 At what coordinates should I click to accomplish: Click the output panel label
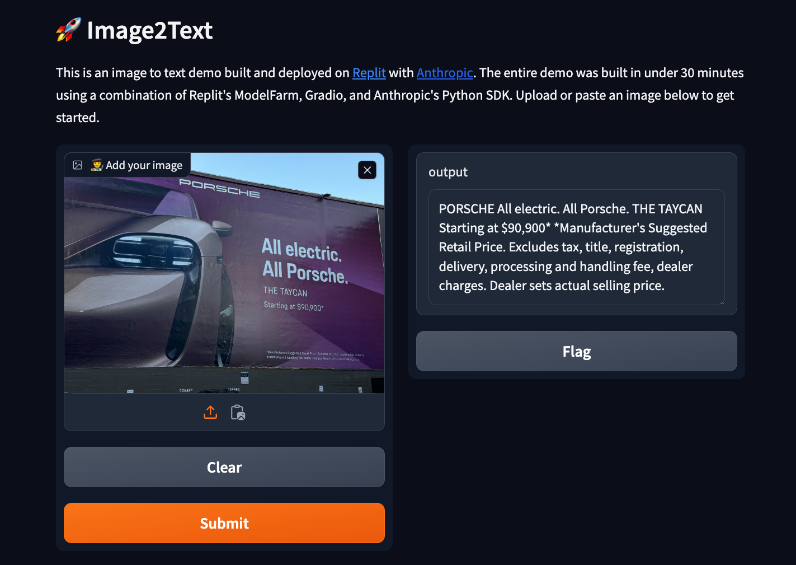448,172
